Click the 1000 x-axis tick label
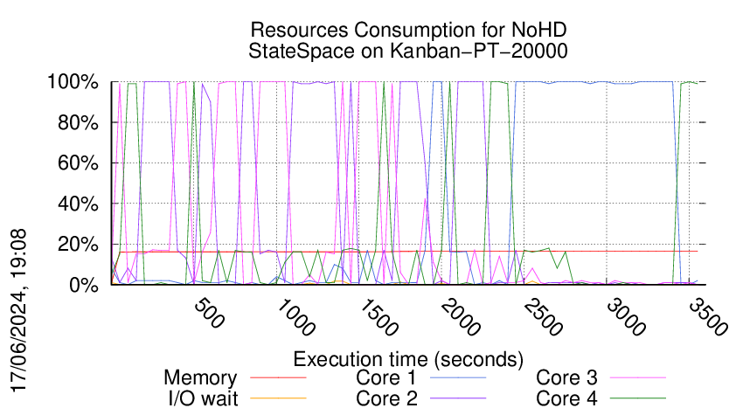Viewport: 743px width, 415px height. click(295, 317)
